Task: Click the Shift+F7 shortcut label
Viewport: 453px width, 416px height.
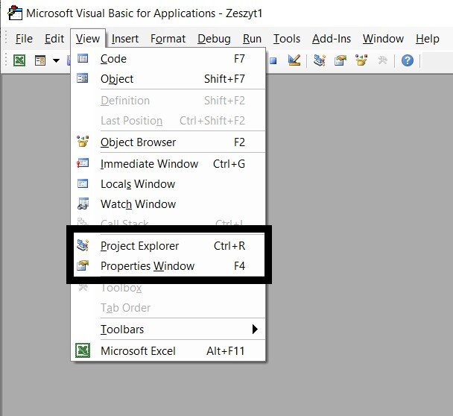Action: (224, 78)
